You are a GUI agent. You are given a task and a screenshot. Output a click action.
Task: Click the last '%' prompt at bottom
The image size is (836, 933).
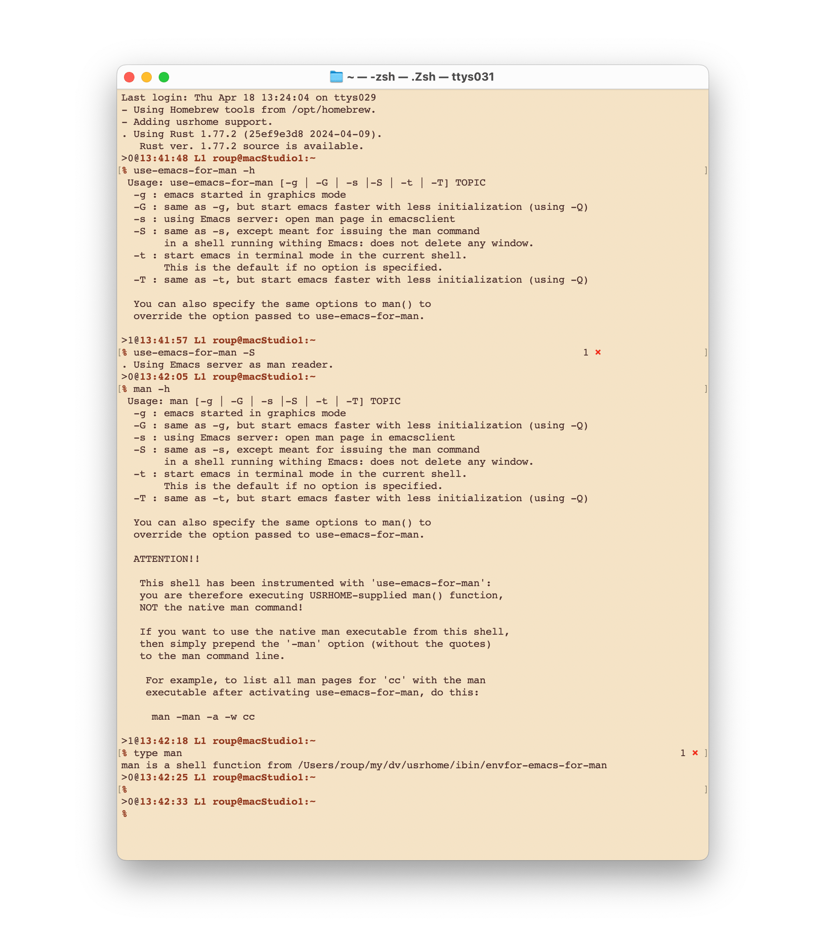click(124, 814)
